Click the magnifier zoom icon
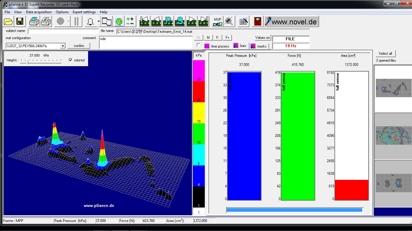Screen dimensions: 412x231 tap(229, 21)
